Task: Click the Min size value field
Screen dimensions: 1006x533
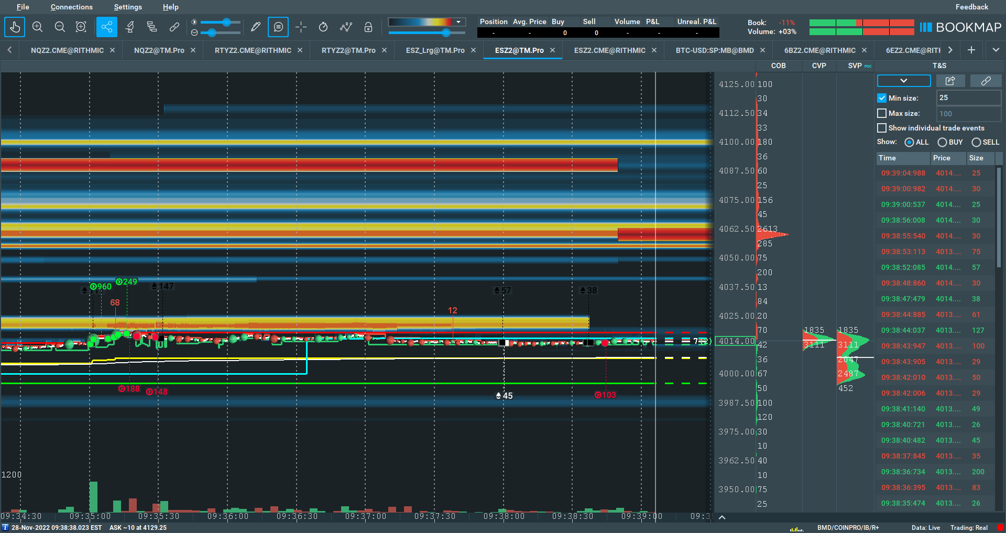Action: coord(969,98)
